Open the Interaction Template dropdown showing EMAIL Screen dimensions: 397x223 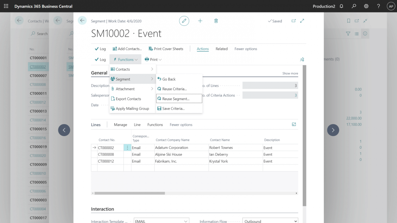pos(186,221)
